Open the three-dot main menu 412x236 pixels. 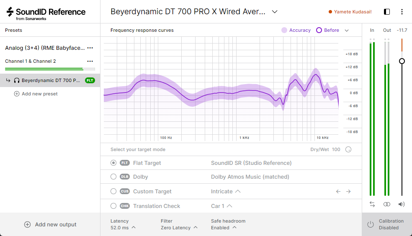[x=402, y=12]
